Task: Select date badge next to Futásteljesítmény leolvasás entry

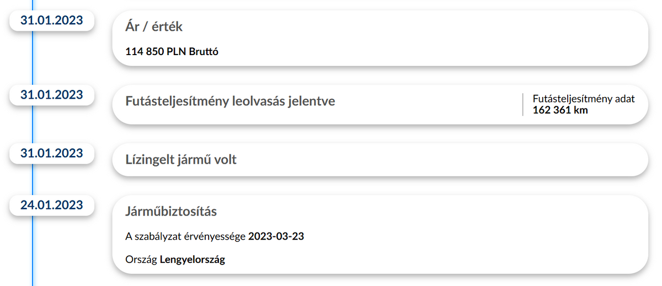Action: [x=51, y=95]
